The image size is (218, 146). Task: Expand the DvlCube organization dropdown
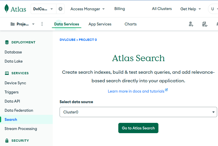tap(43, 9)
